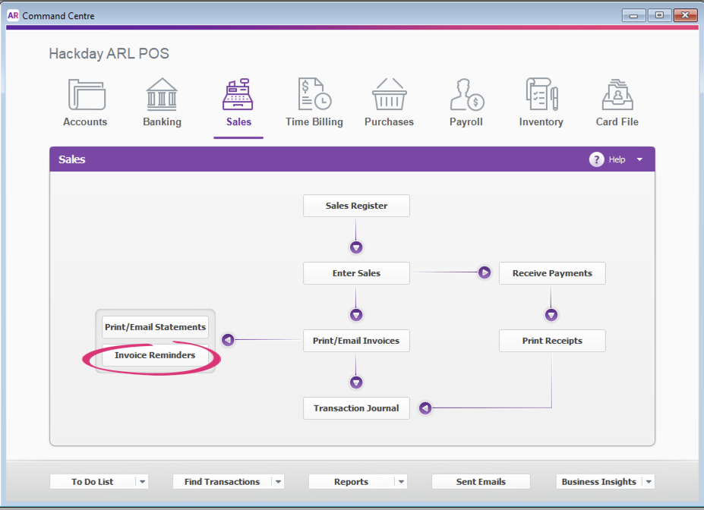Open the Transaction Journal
Viewport: 704px width, 510px height.
coord(356,408)
